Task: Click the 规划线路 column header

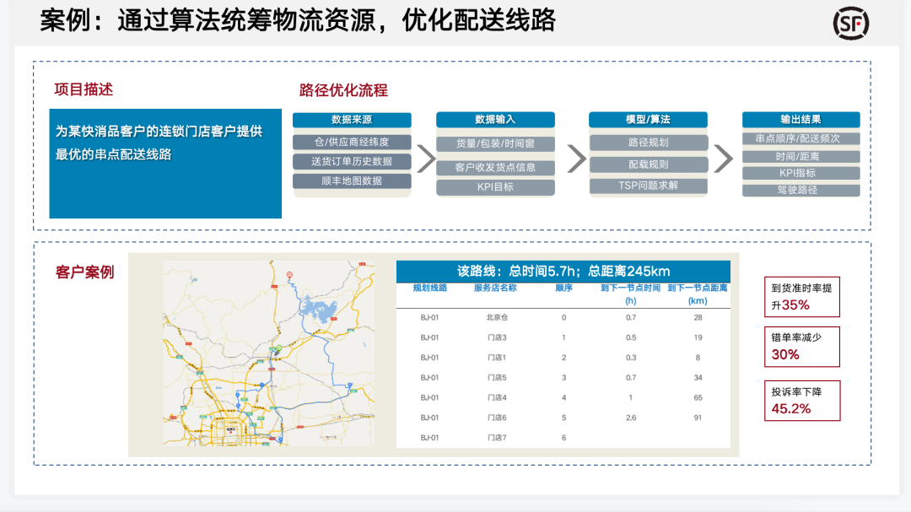Action: [x=430, y=288]
